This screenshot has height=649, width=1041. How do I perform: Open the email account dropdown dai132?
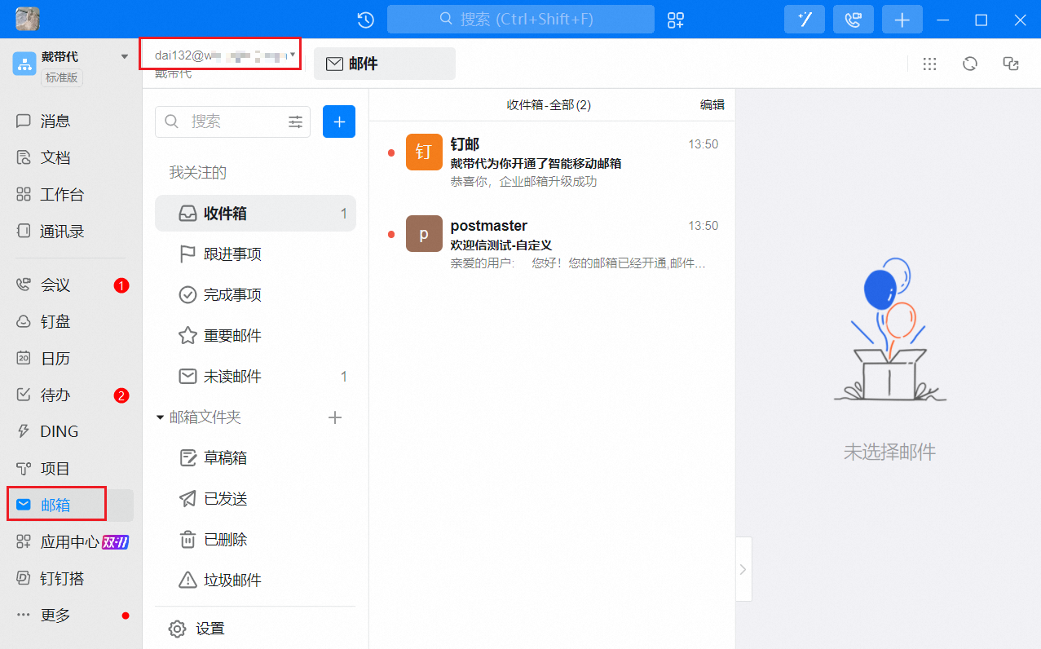coord(220,55)
